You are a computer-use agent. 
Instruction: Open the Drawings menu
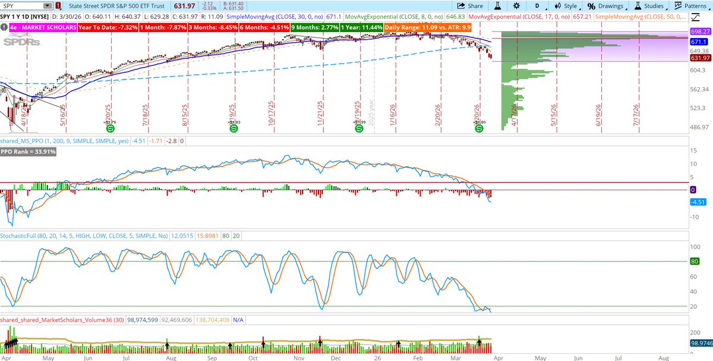[605, 5]
